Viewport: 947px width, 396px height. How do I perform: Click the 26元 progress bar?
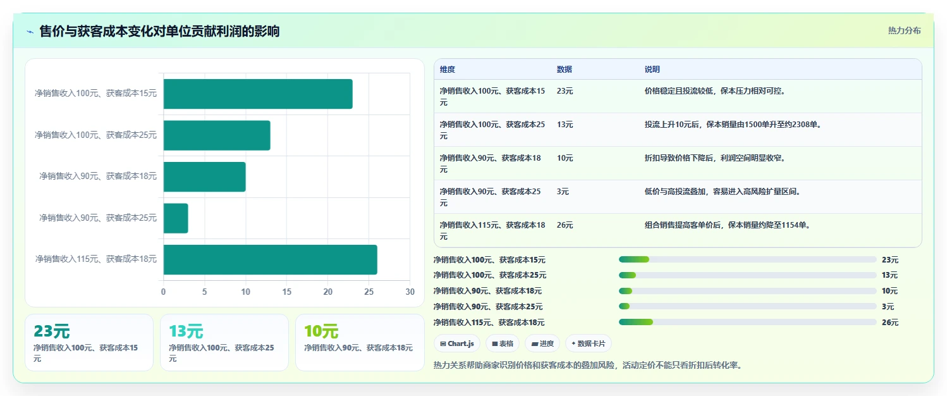point(747,323)
